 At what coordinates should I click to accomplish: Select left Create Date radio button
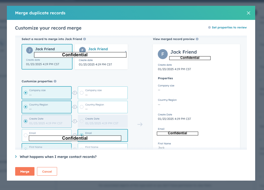point(26,121)
